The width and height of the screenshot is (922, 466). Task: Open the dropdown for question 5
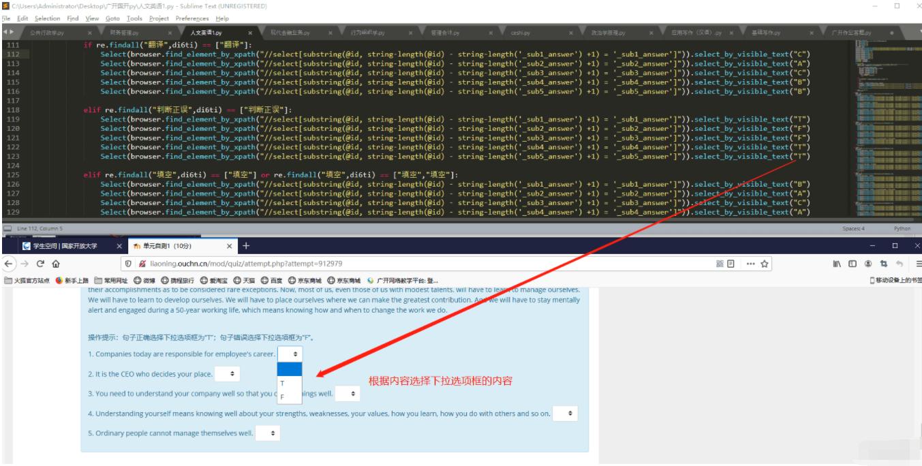(268, 431)
